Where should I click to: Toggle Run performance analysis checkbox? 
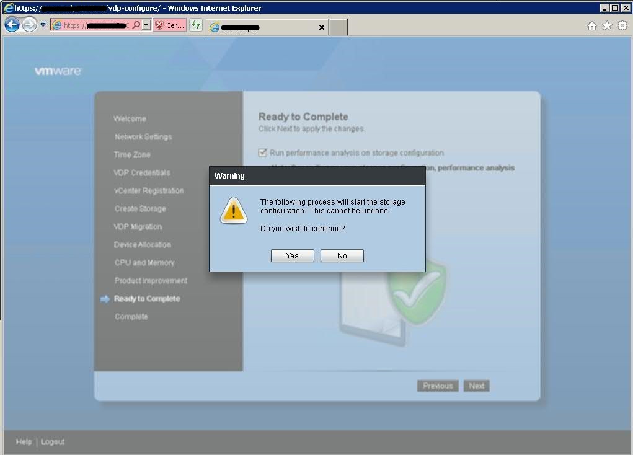(x=263, y=152)
